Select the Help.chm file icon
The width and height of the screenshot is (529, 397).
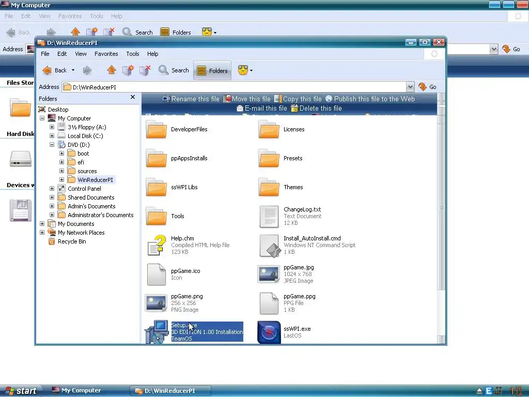click(x=157, y=246)
